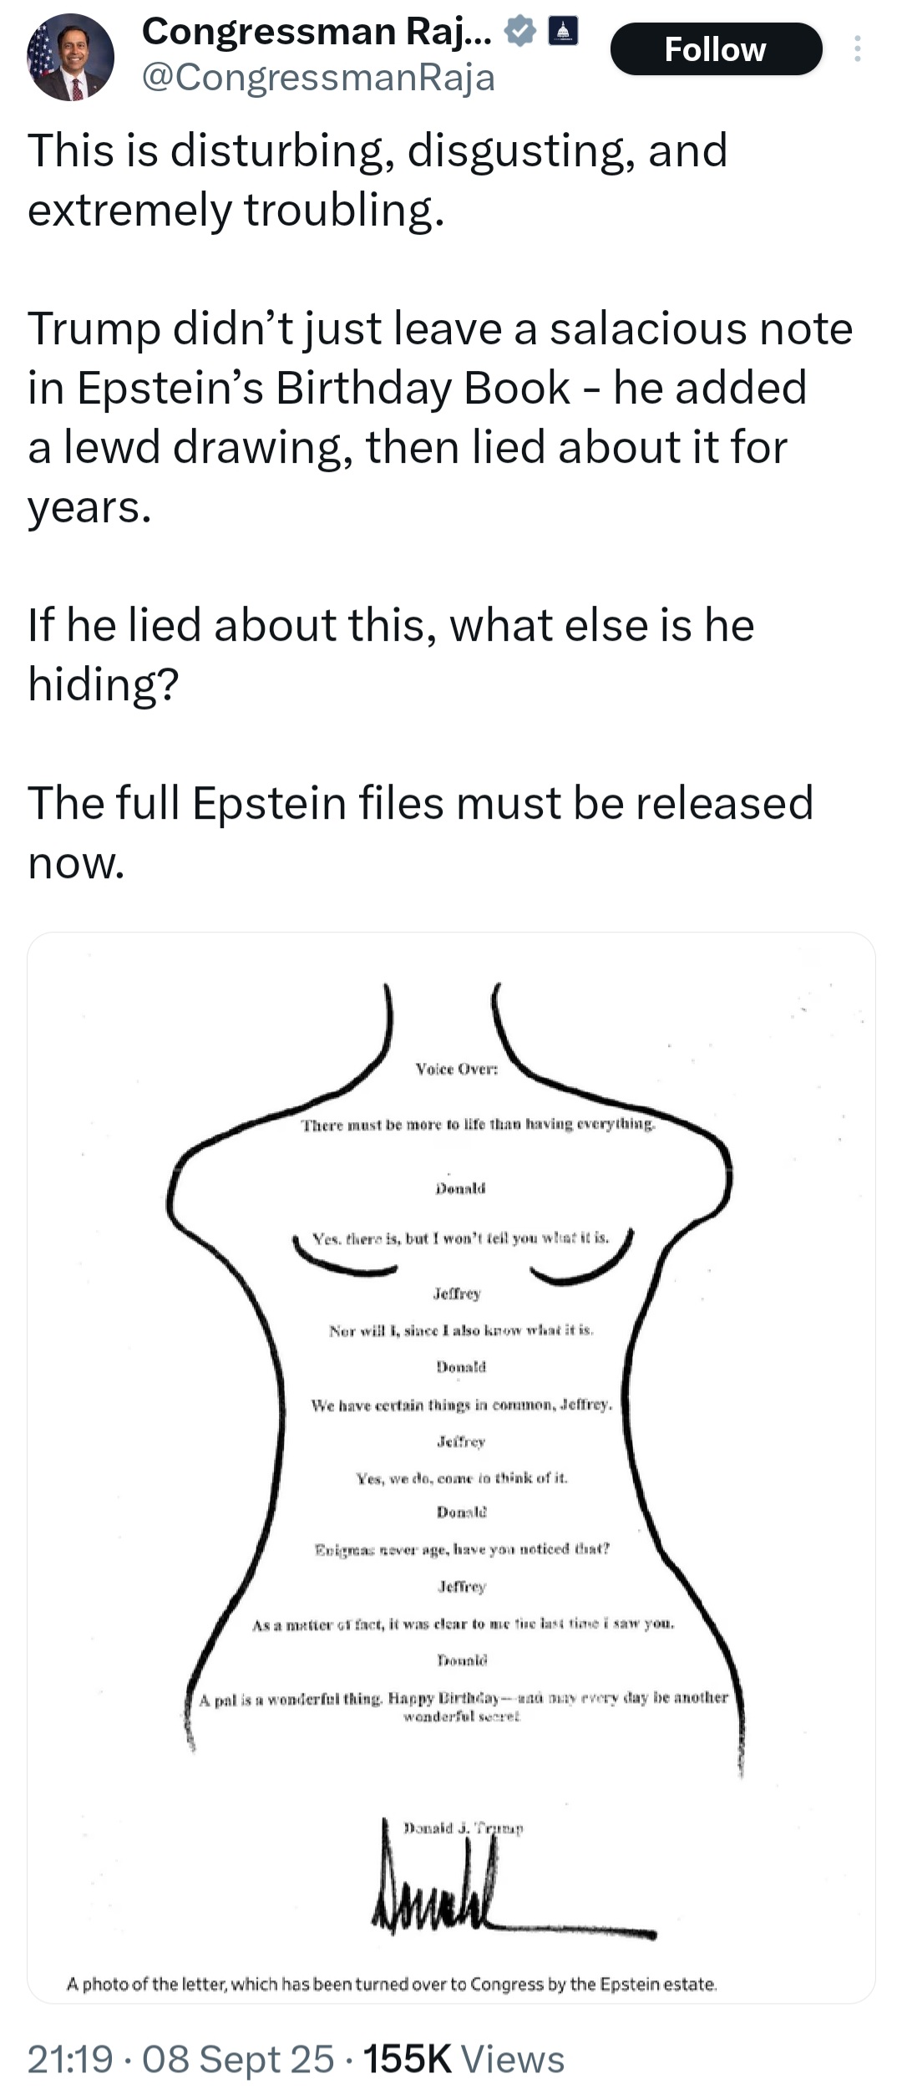Follow Congressman Raja's account
Image resolution: width=902 pixels, height=2089 pixels.
[716, 49]
